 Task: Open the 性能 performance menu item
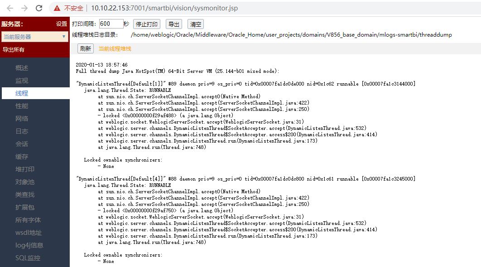point(22,106)
